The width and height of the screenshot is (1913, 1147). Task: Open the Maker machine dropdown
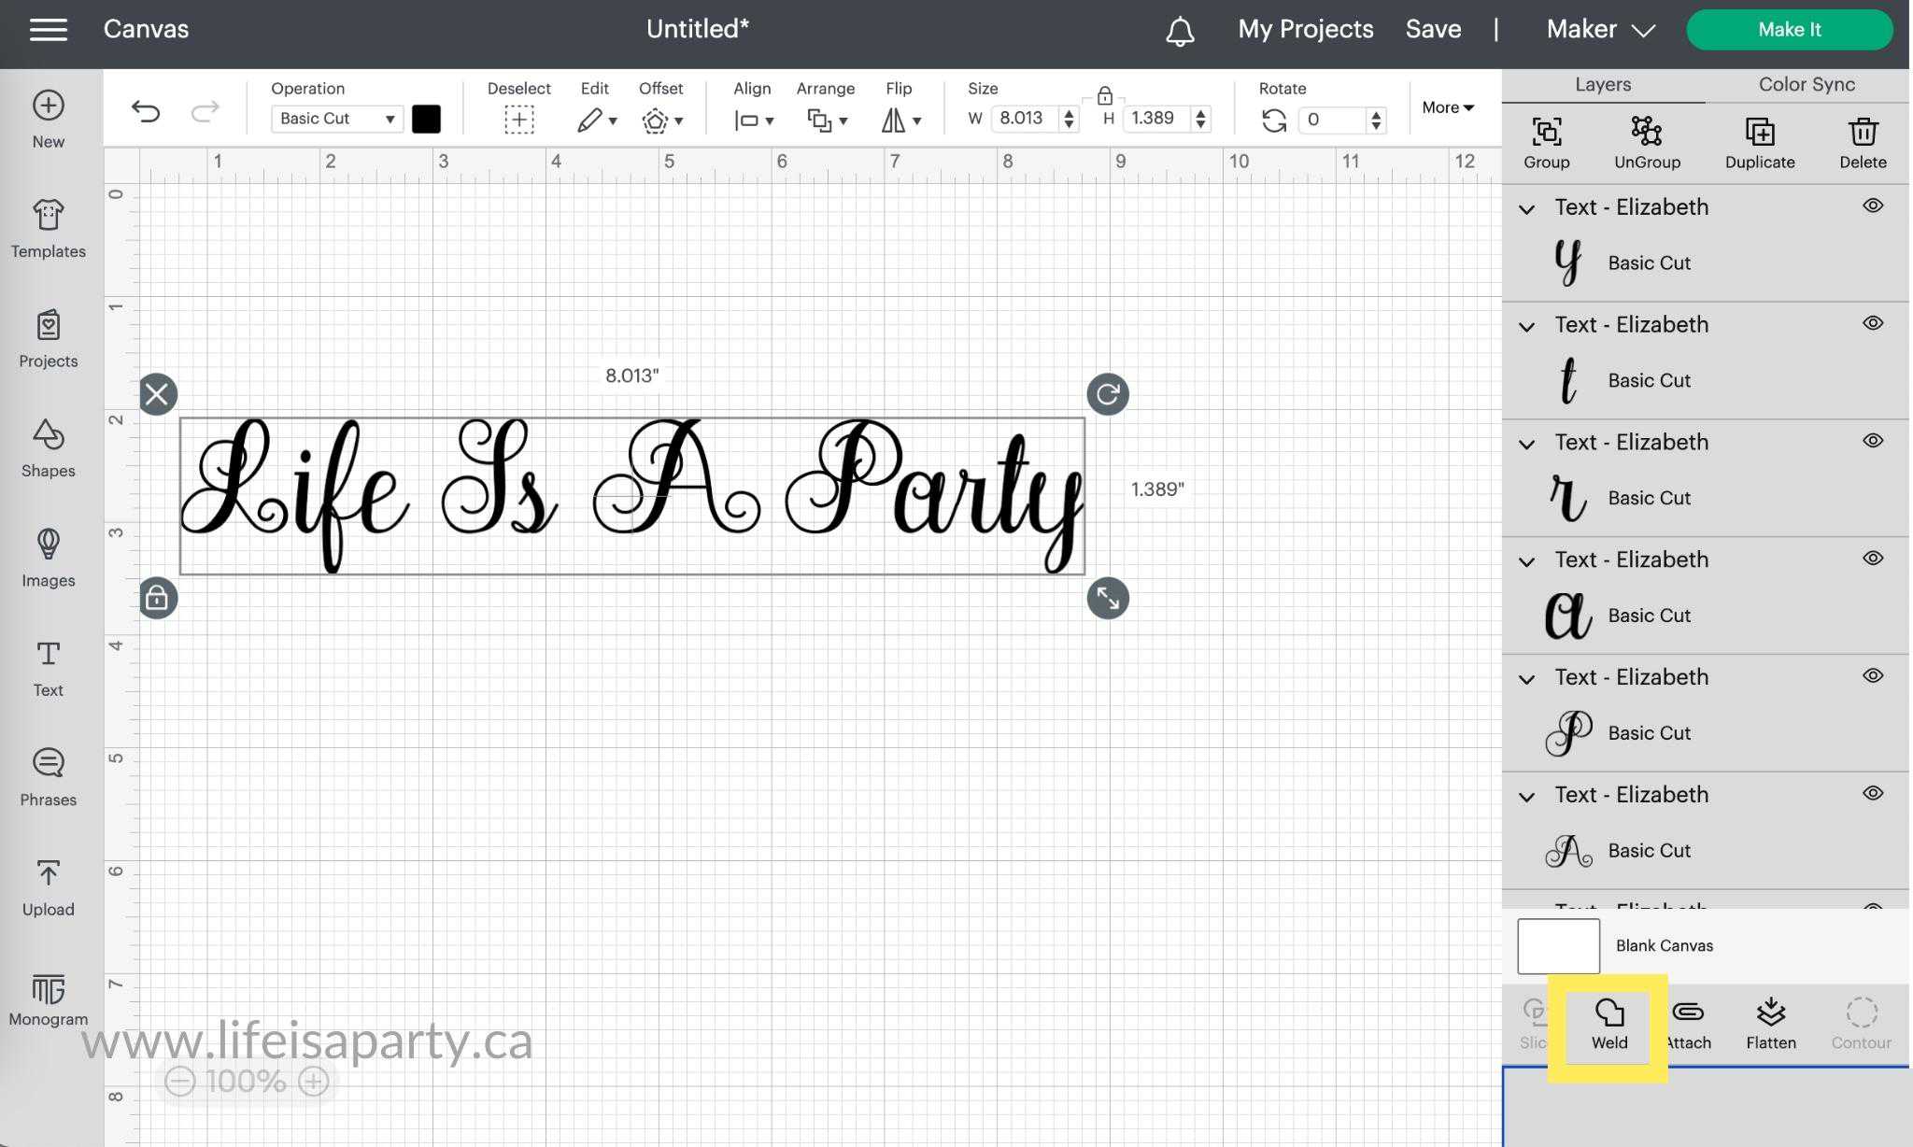pos(1601,30)
